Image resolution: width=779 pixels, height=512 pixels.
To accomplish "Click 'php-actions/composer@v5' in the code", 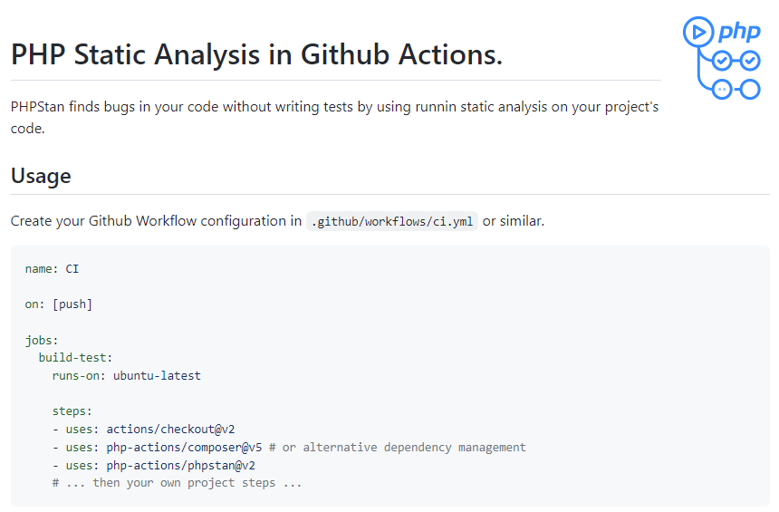I will point(184,447).
